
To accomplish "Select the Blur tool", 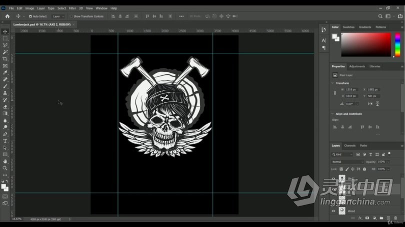I will (x=5, y=120).
